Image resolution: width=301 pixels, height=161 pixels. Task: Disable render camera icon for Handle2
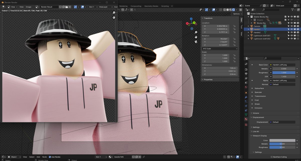click(x=298, y=32)
